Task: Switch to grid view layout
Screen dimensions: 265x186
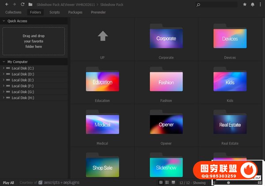Action: click(x=161, y=182)
